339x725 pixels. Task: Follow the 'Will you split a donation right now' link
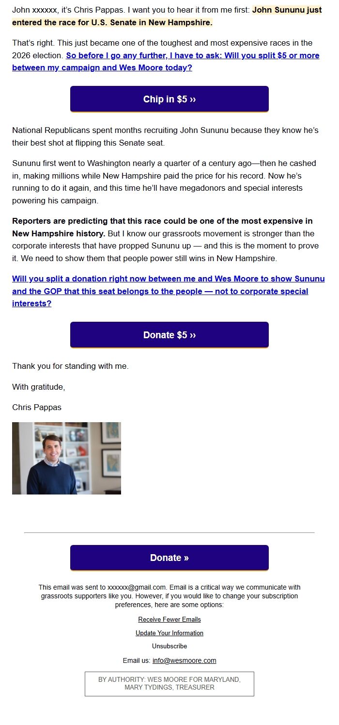tap(168, 291)
